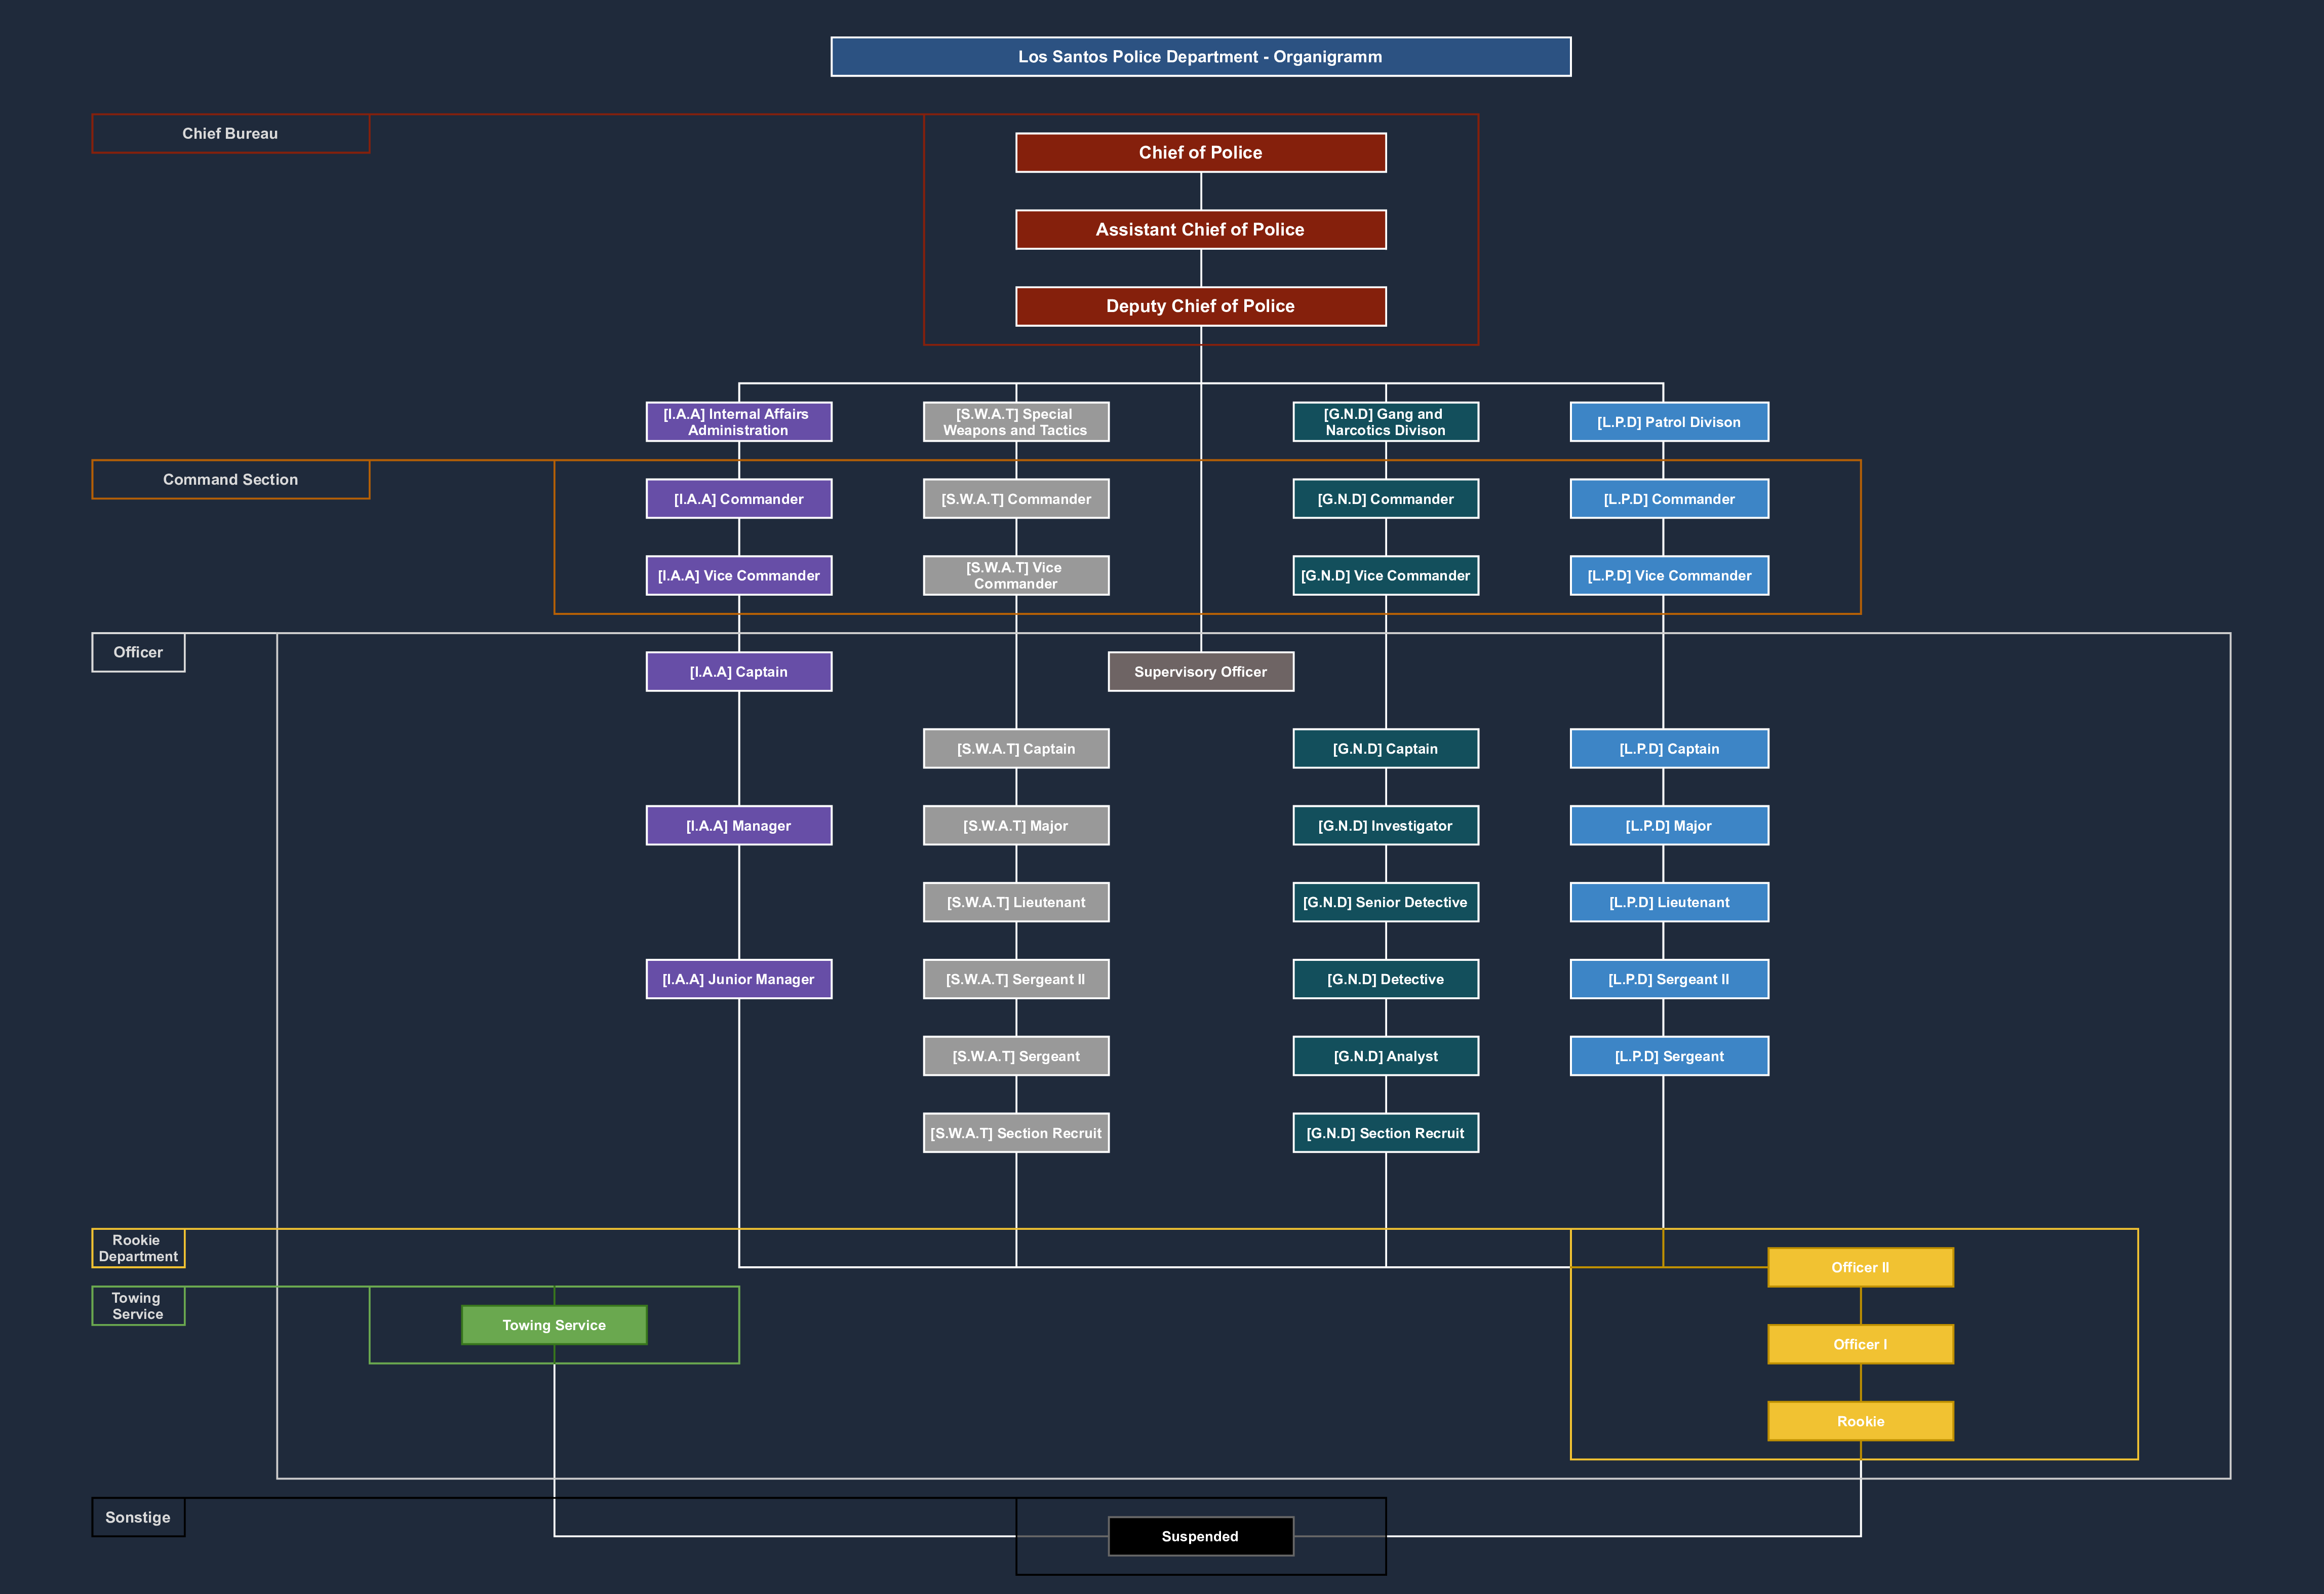The height and width of the screenshot is (1594, 2324).
Task: Click the Suspended black box
Action: coord(1200,1536)
